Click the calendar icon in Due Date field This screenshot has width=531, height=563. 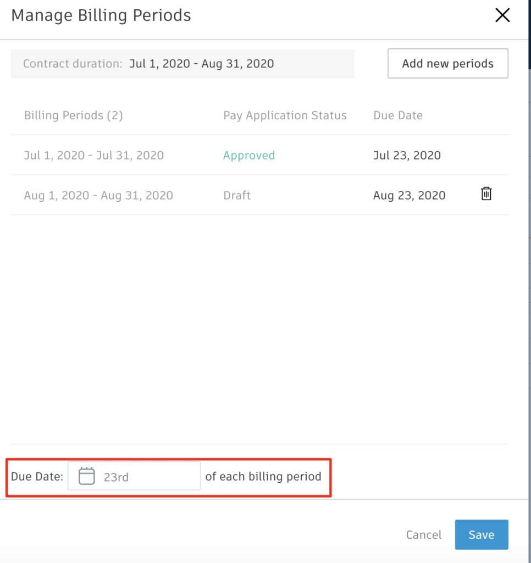(86, 476)
